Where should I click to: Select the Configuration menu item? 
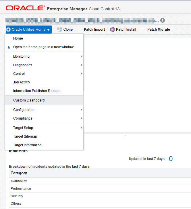[44, 110]
